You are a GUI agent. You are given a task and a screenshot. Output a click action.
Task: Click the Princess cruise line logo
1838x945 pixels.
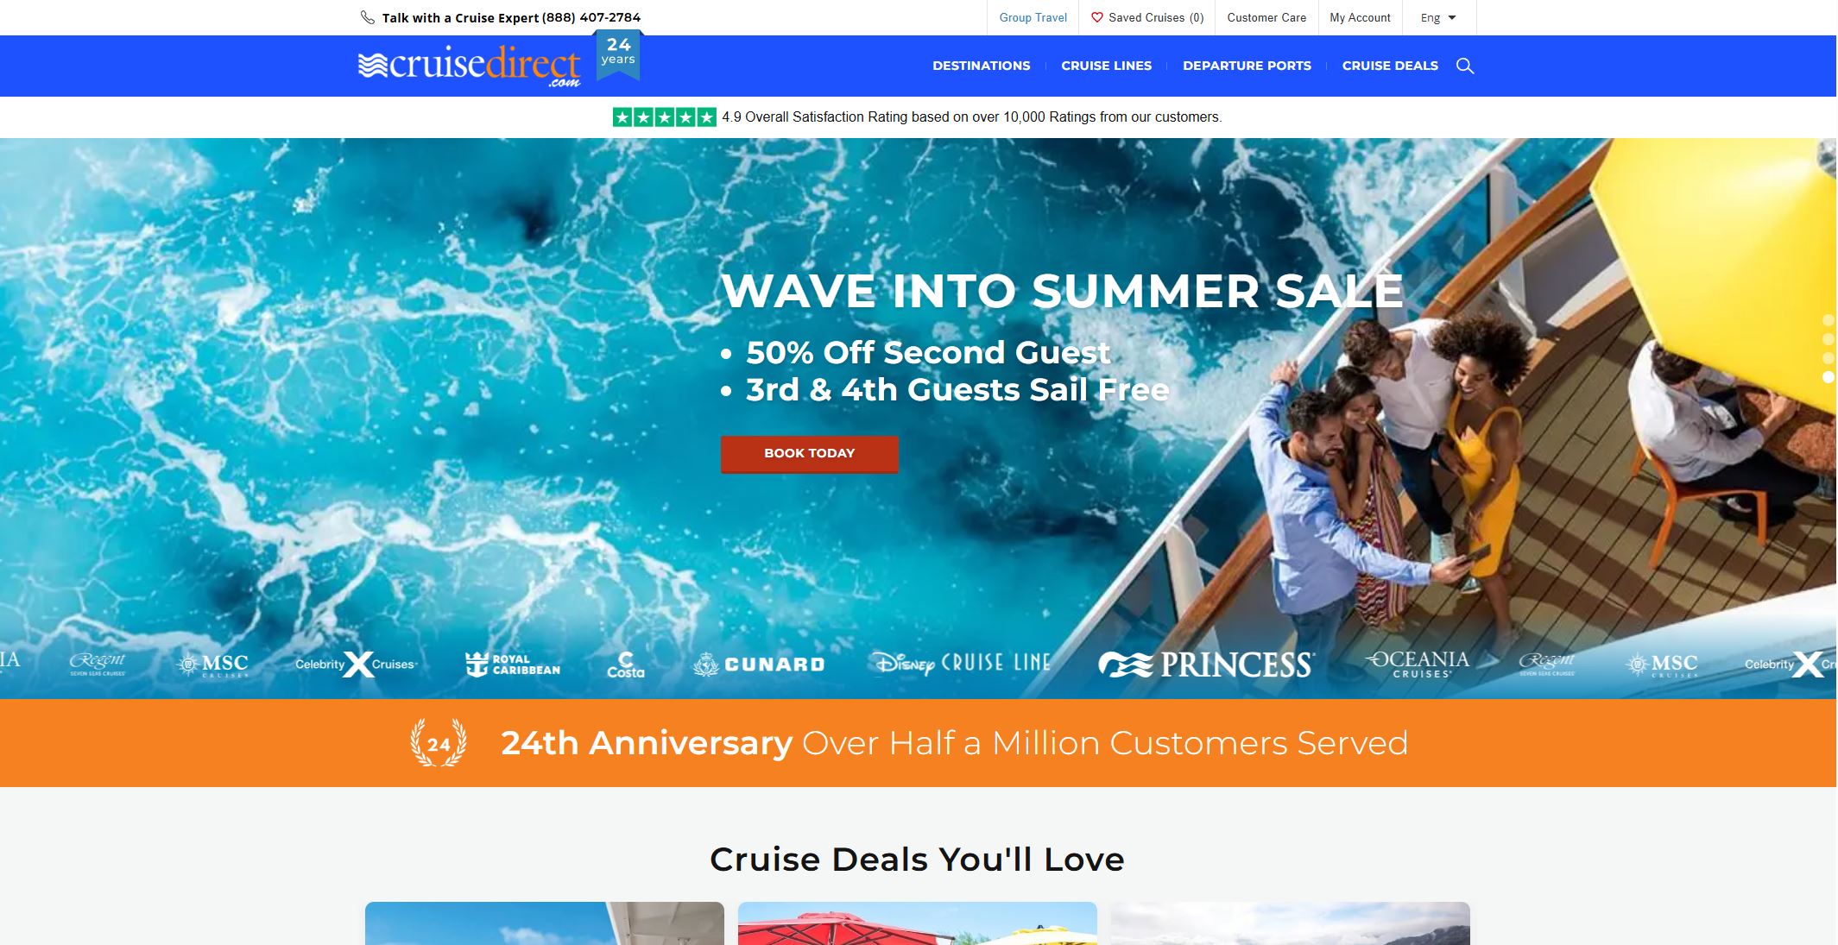click(x=1207, y=664)
